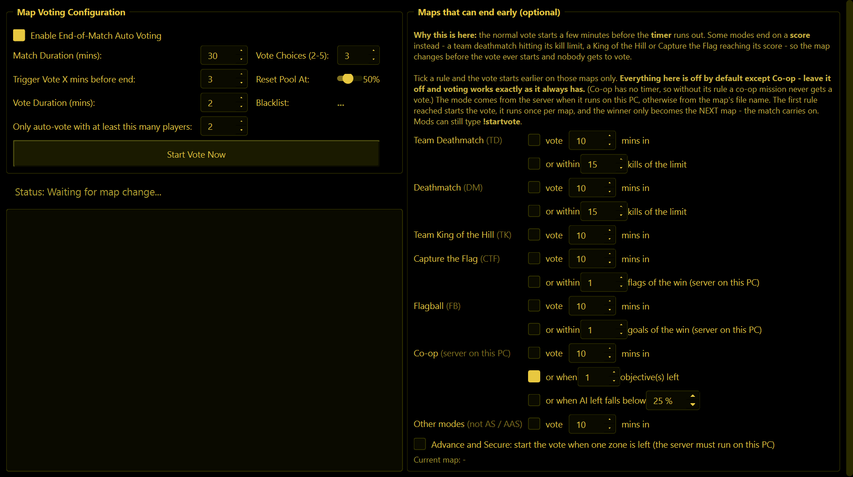Uncheck Co-op objective(s) left checkbox

point(534,377)
